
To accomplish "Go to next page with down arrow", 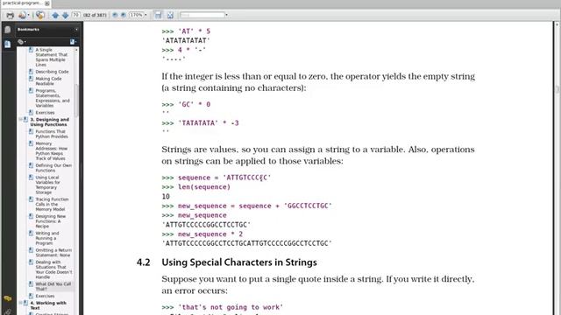I will (65, 15).
